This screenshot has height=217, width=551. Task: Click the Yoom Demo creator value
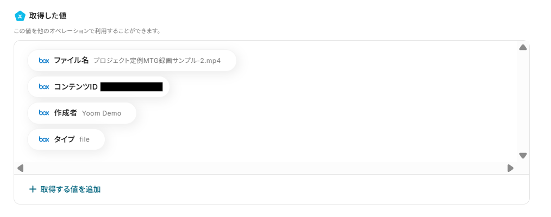(102, 113)
